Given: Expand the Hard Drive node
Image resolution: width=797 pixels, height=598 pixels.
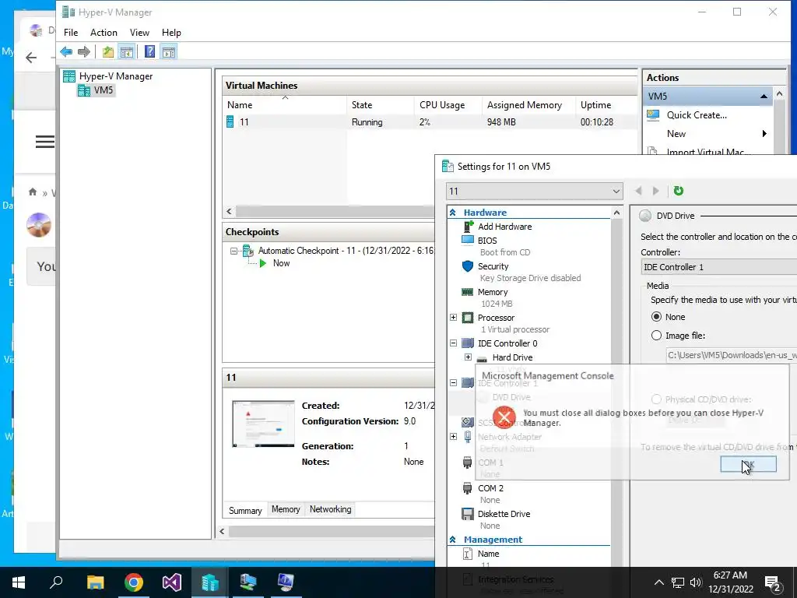Looking at the screenshot, I should click(x=468, y=357).
